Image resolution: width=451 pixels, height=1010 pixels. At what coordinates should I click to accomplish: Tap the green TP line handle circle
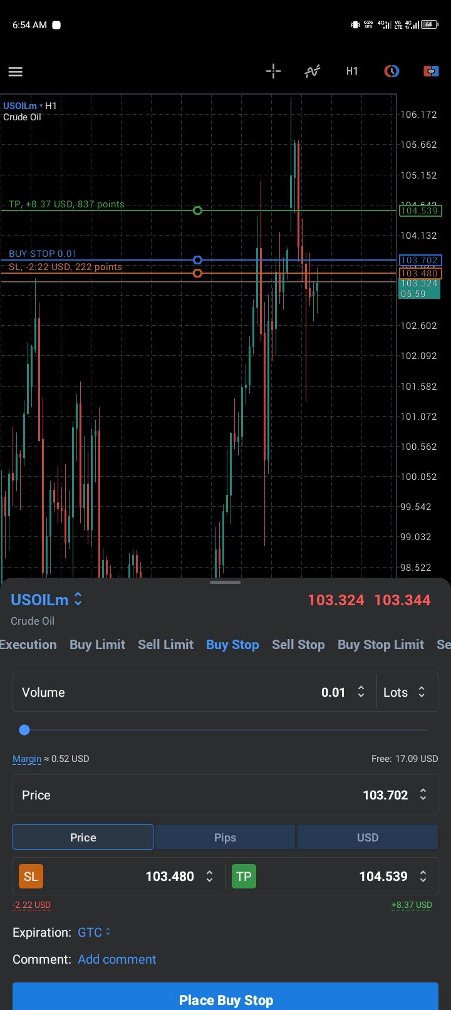[x=197, y=211]
